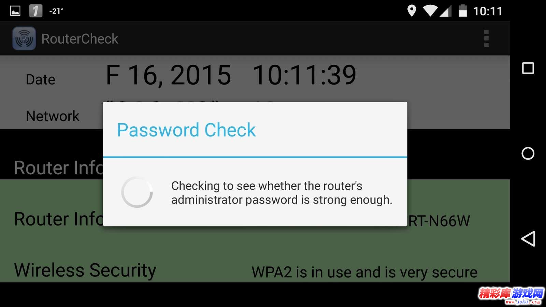The image size is (546, 307).
Task: Tap the RouterCheck app logo icon
Action: (x=24, y=39)
